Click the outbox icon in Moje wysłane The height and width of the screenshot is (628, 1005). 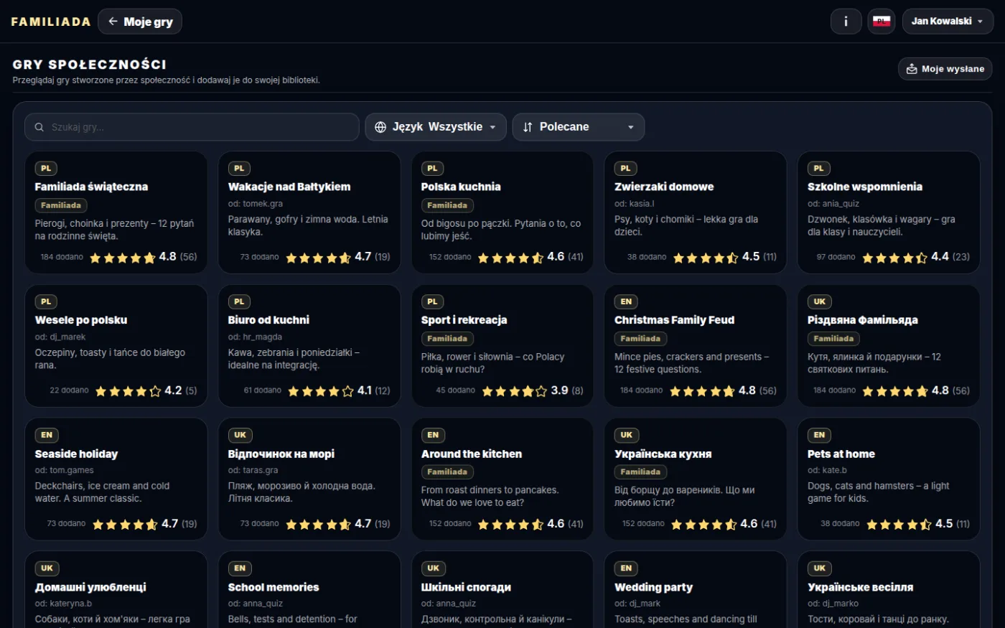pos(912,69)
